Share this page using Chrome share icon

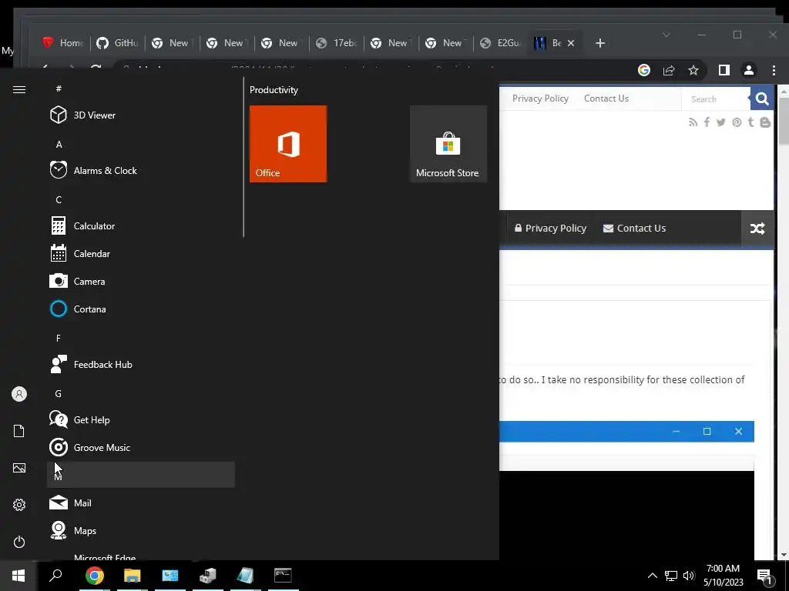(669, 70)
